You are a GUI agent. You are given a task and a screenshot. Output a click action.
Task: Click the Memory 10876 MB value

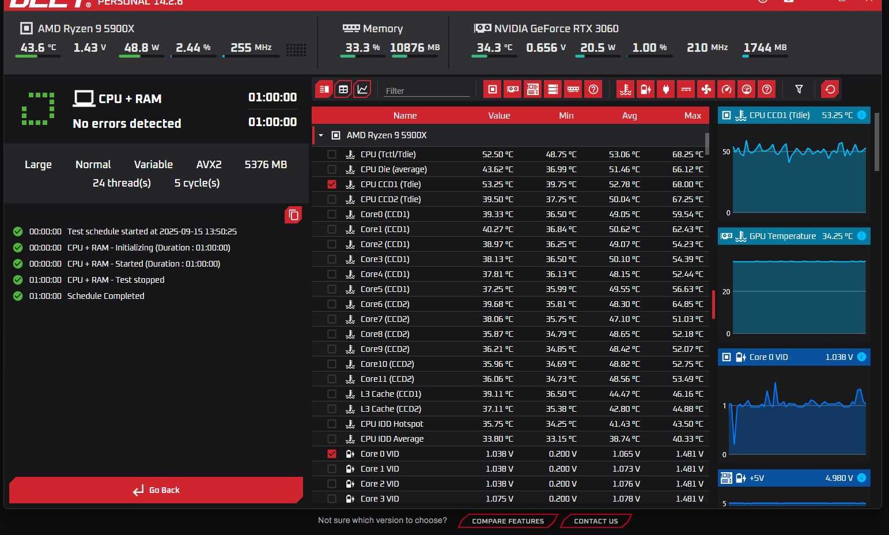coord(415,48)
